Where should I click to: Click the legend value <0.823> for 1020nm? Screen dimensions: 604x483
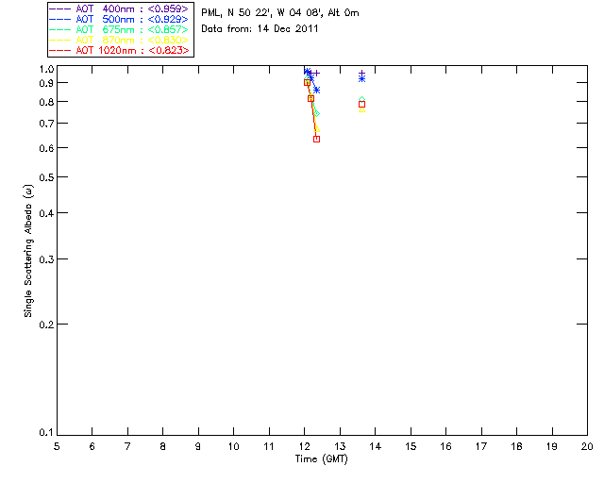(x=169, y=50)
